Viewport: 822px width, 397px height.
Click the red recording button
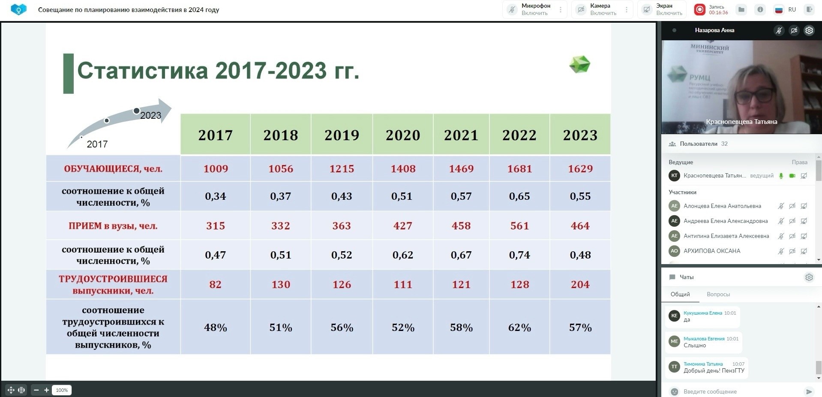tap(699, 9)
